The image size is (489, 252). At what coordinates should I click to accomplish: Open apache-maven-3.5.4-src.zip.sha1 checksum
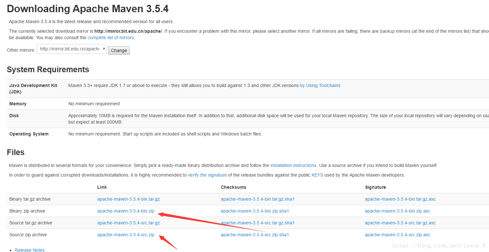click(x=255, y=235)
